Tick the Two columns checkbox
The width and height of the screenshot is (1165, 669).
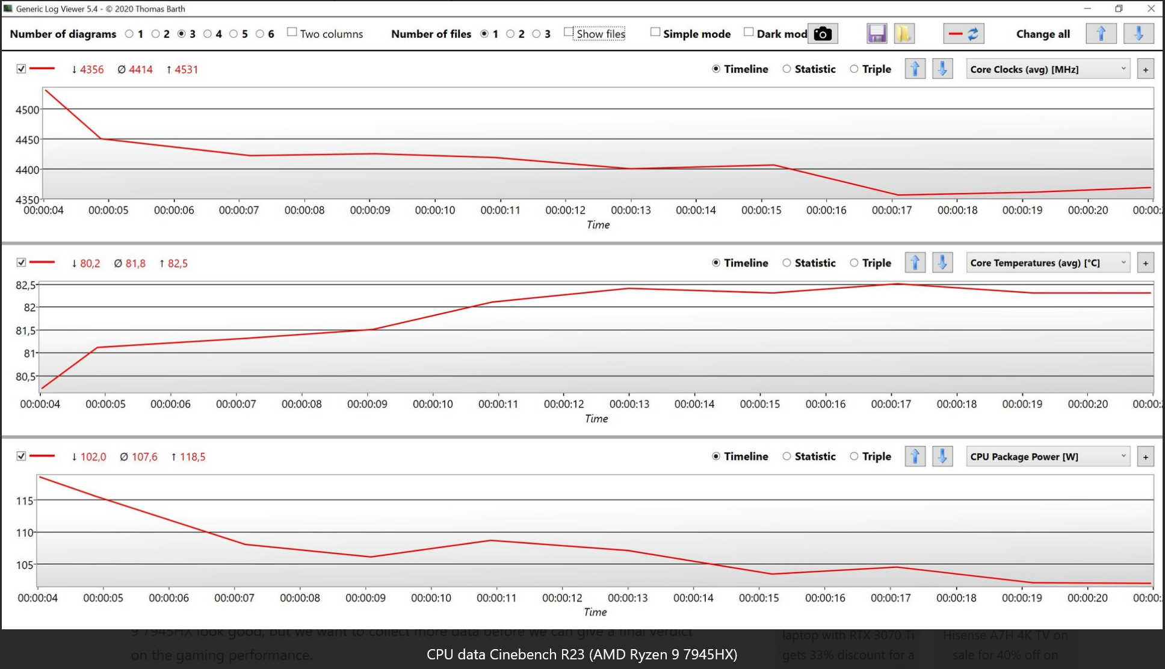292,32
